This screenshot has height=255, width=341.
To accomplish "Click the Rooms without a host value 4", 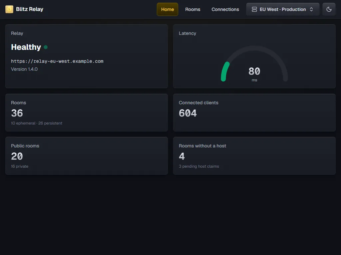I will click(x=182, y=156).
